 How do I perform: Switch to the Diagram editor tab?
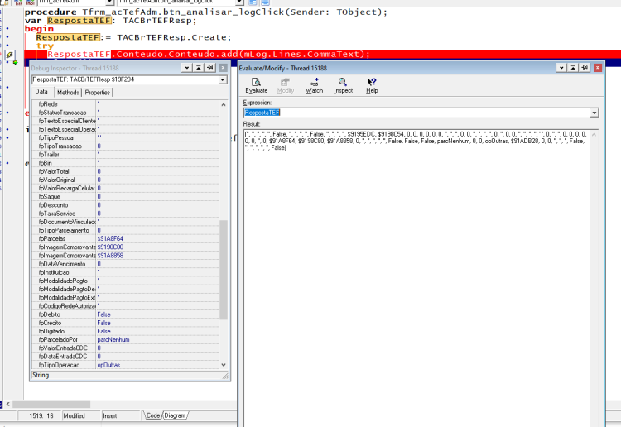[x=175, y=415]
